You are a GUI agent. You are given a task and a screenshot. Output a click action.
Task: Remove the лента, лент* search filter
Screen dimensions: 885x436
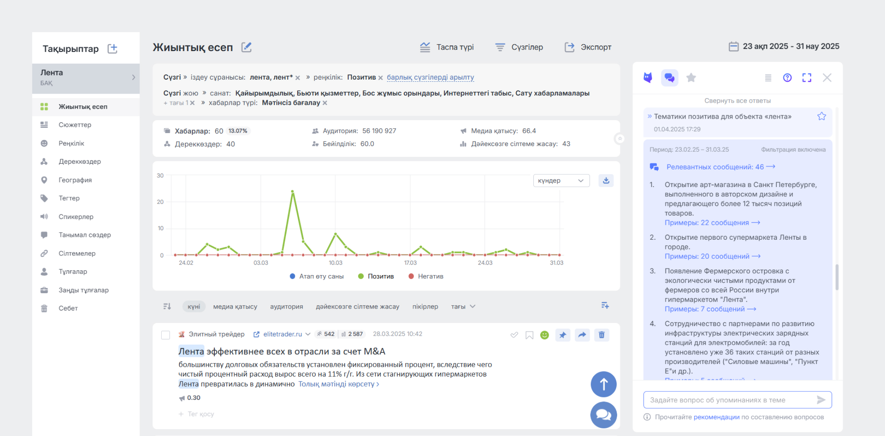298,78
